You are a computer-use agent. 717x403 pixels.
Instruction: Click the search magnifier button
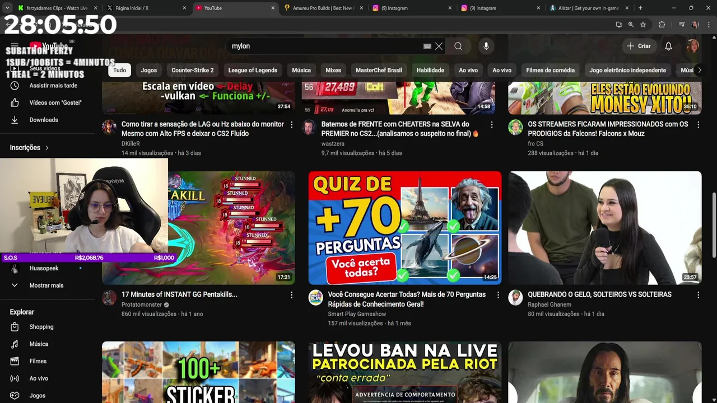458,46
